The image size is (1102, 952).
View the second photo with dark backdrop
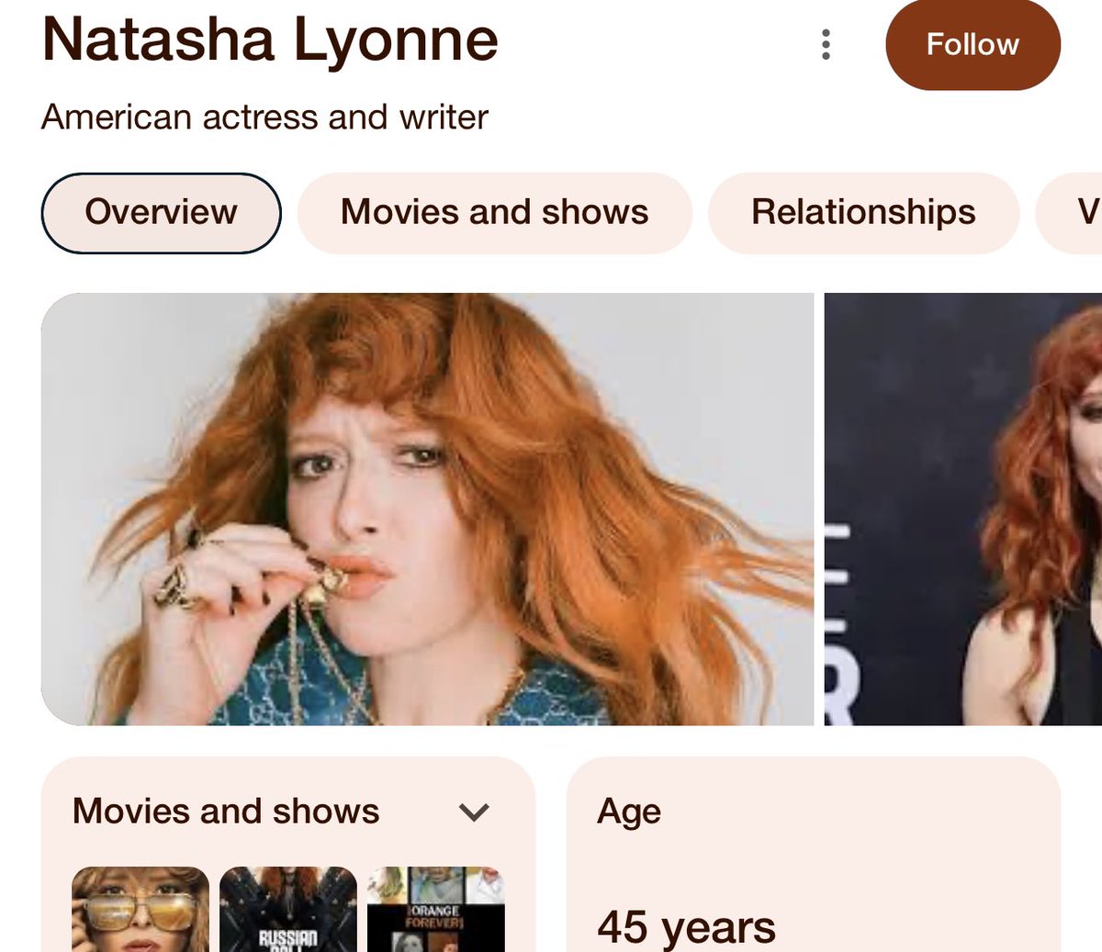(963, 509)
